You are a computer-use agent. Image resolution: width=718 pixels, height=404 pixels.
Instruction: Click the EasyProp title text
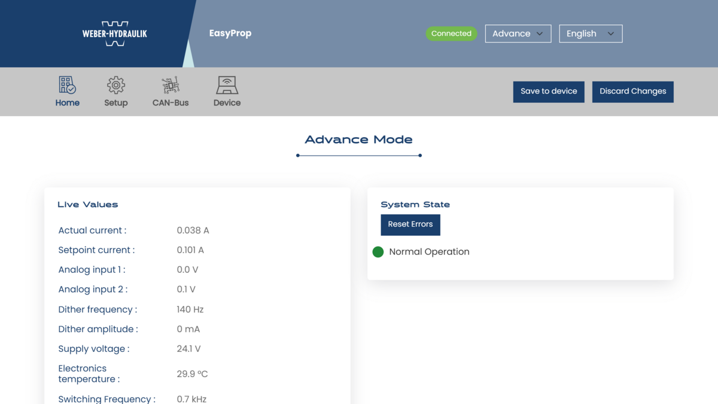(x=230, y=34)
